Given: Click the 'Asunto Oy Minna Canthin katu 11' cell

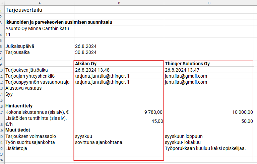Looking at the screenshot, I should point(39,31).
